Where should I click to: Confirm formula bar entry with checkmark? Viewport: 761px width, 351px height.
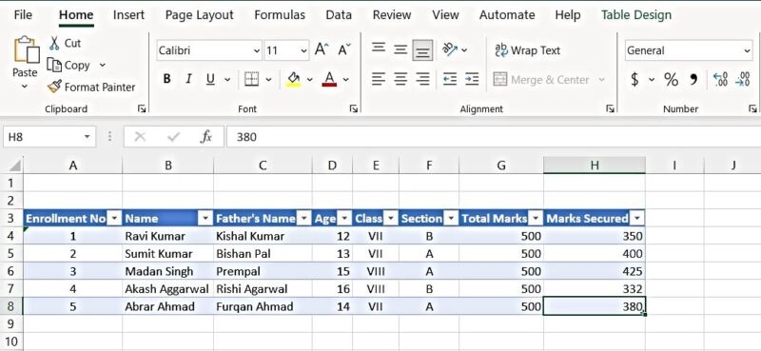[173, 137]
